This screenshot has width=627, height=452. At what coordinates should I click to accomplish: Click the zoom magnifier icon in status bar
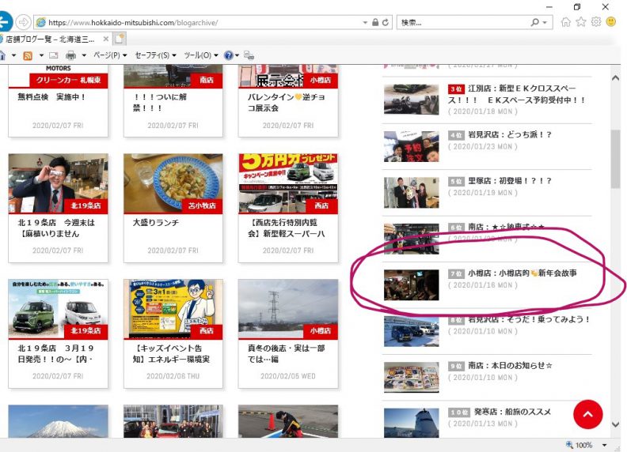coord(569,444)
